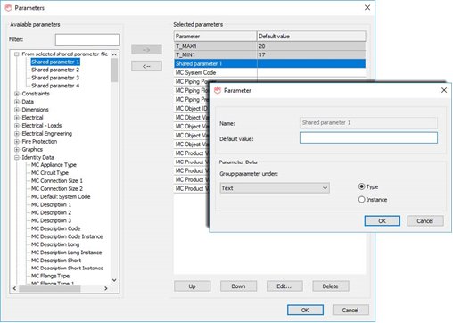Select the T_MIN1 parameter row
Viewport: 453px width, 323px height.
pos(269,55)
